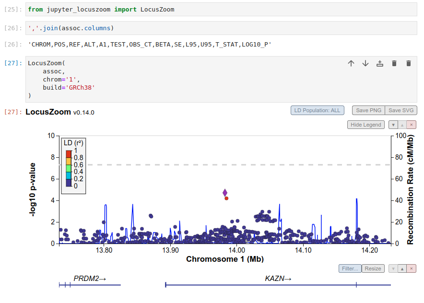Move the genes panel up
The height and width of the screenshot is (303, 424).
pyautogui.click(x=402, y=268)
